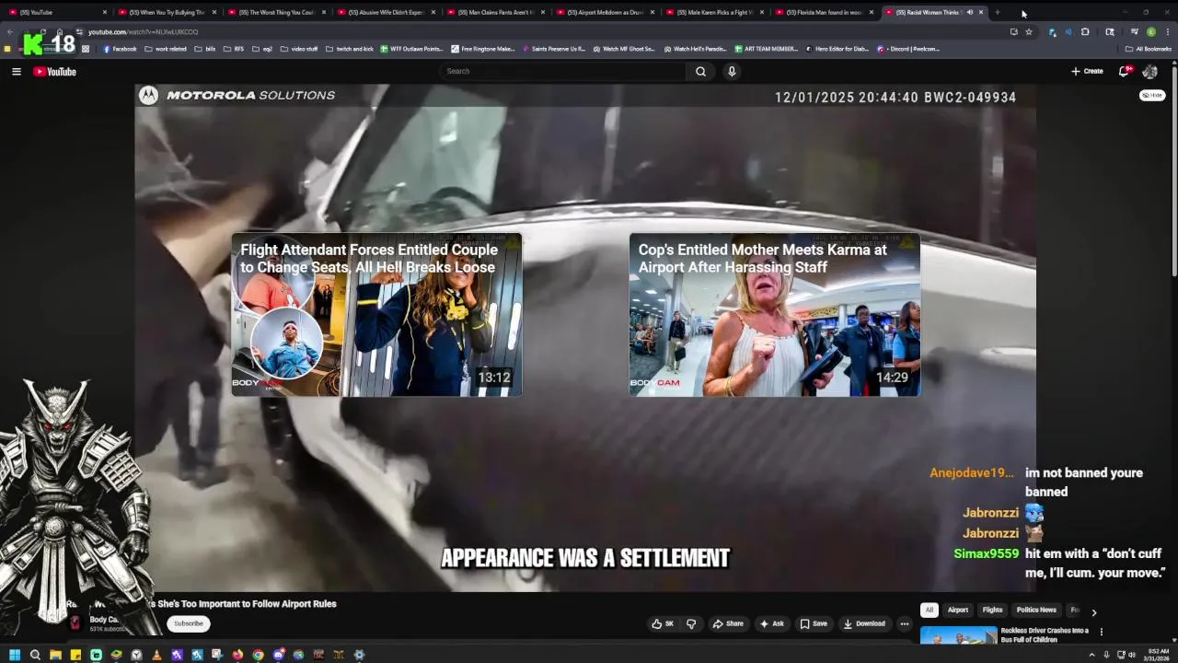Open the Facebook bookmark
1178x663 pixels.
tap(120, 49)
